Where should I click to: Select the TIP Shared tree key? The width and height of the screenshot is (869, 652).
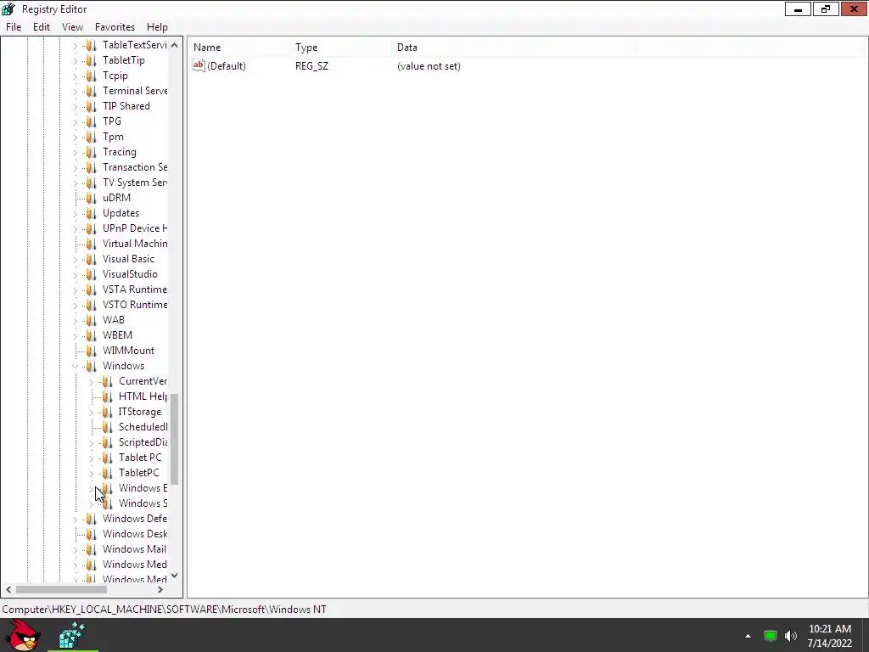click(126, 106)
